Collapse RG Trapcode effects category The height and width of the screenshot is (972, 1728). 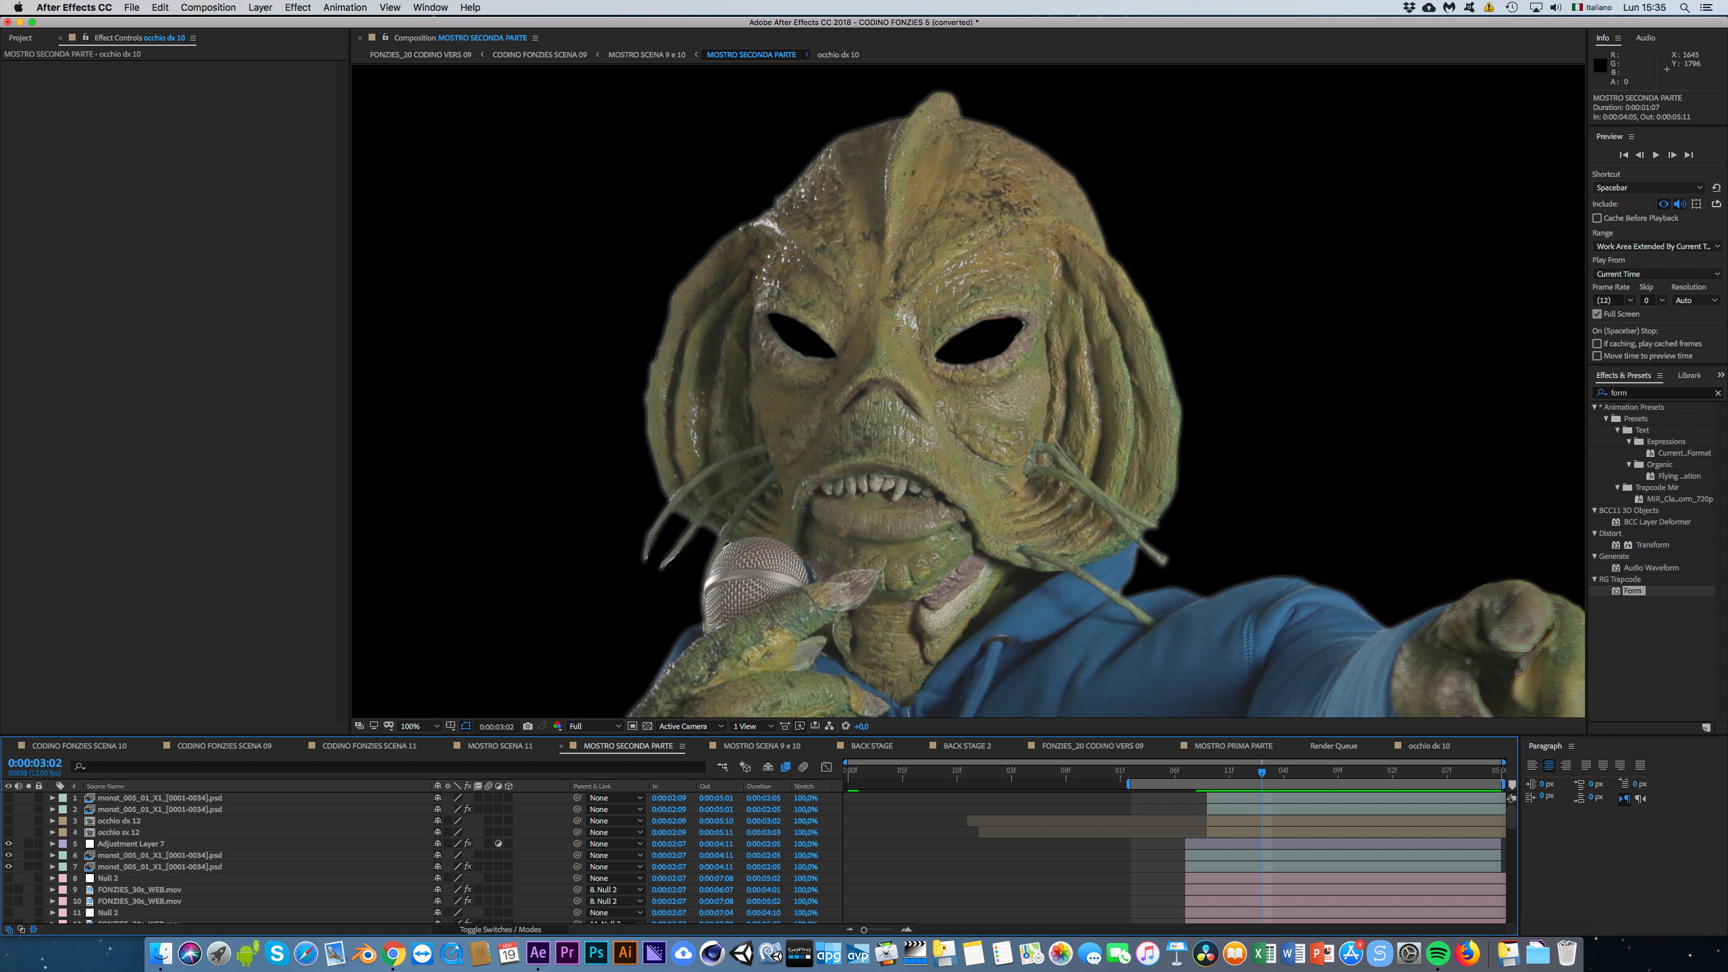(x=1595, y=579)
